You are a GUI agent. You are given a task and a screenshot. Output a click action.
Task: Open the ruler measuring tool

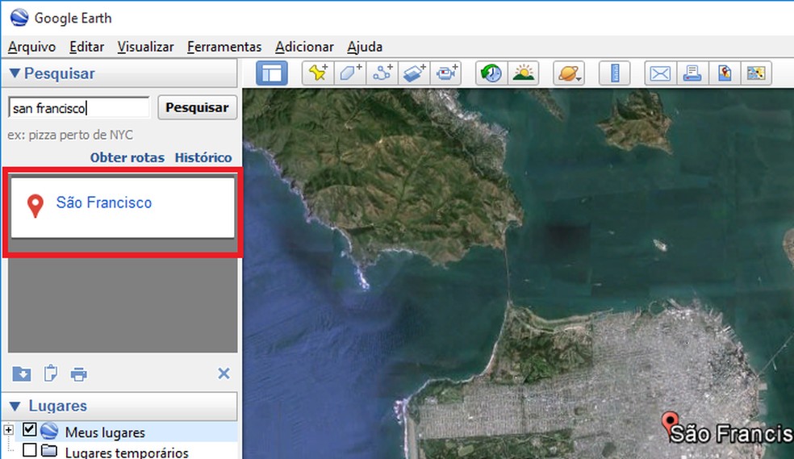pos(615,73)
